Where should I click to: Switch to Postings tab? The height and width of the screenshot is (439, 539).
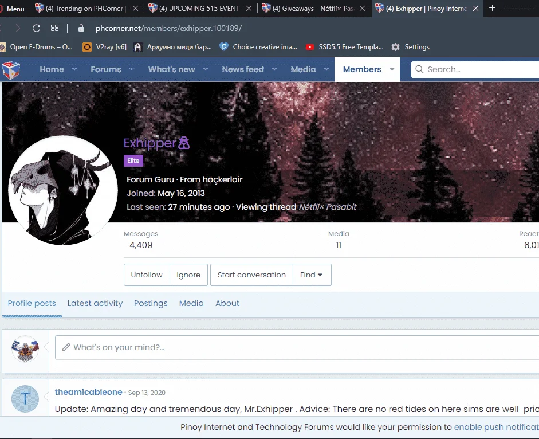[x=151, y=303]
